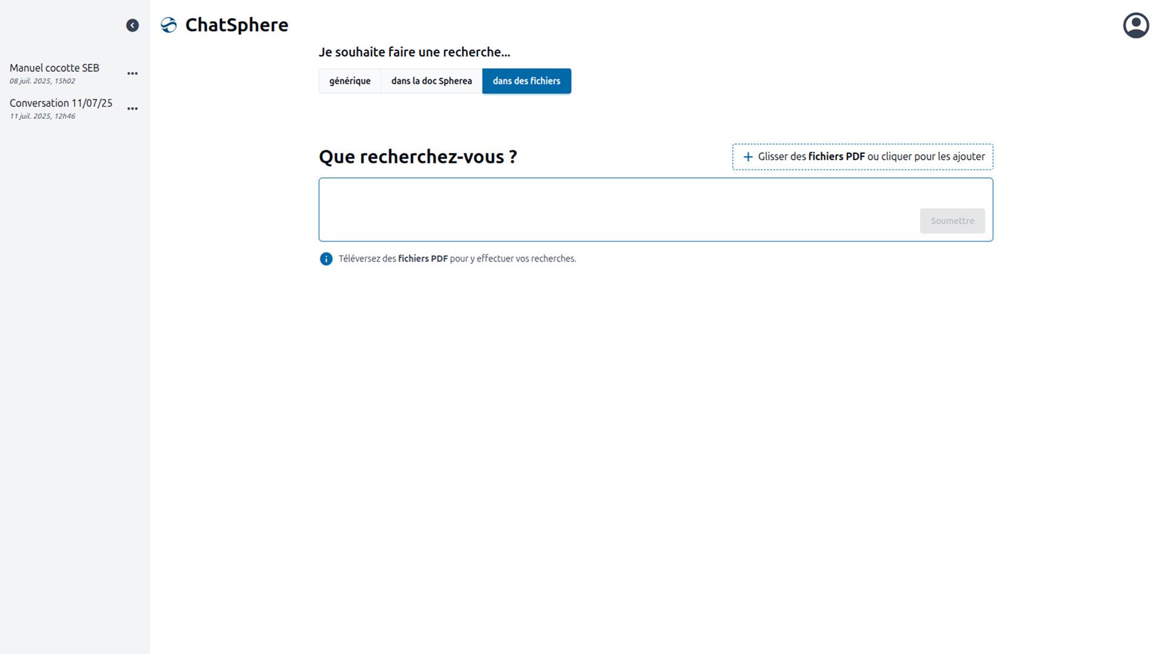
Task: Click the Que recherchez-vous heading
Action: [418, 157]
